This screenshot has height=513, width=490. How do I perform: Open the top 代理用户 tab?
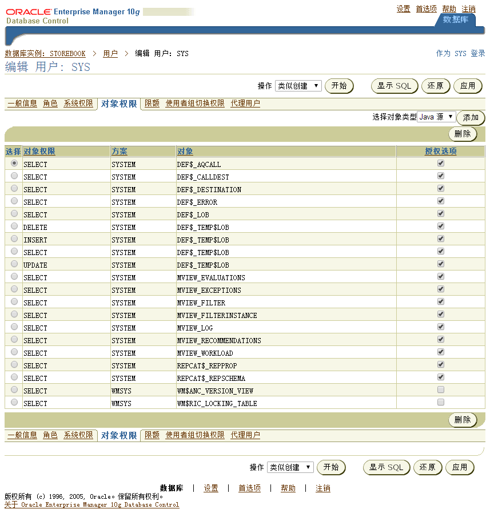click(x=245, y=104)
